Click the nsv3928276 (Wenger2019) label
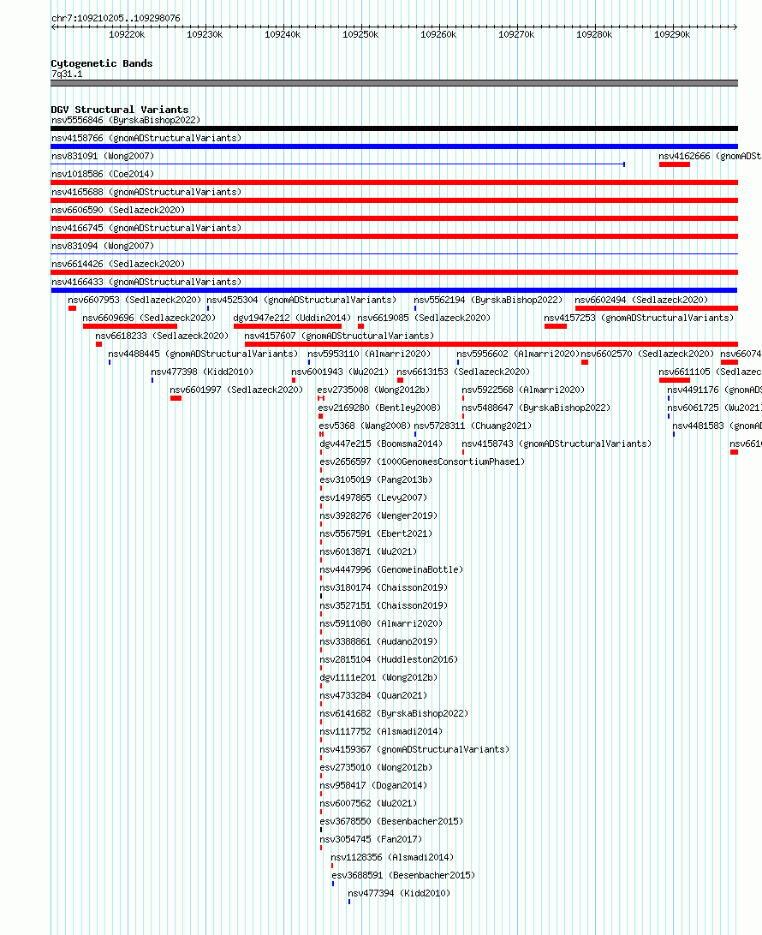This screenshot has height=935, width=762. [378, 515]
